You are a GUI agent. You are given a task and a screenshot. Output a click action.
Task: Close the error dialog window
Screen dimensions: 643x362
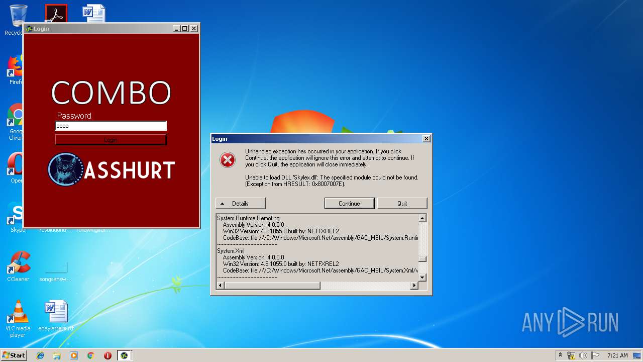426,139
